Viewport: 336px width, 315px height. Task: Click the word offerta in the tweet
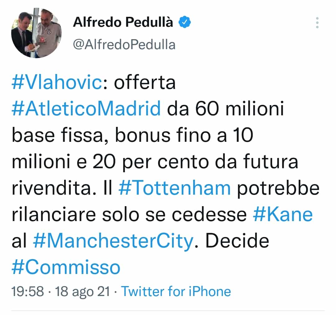pyautogui.click(x=145, y=83)
